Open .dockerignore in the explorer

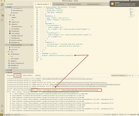pyautogui.click(x=15, y=54)
